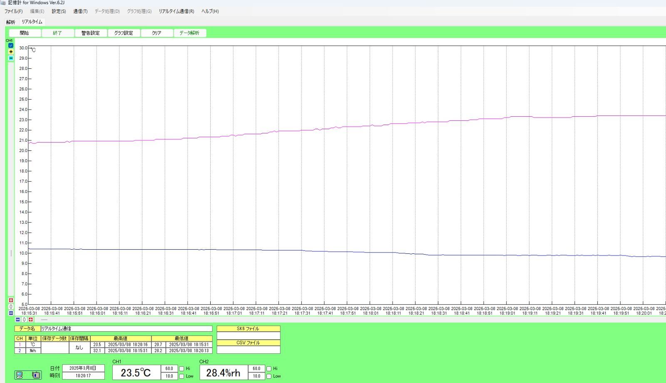Click the クリア button
Screen dimensions: 666x383
click(157, 33)
